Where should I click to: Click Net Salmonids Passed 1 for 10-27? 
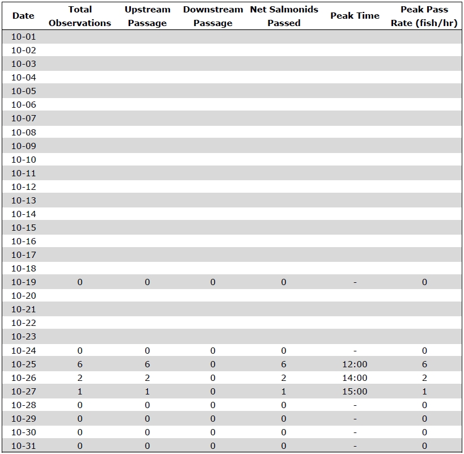pos(284,392)
